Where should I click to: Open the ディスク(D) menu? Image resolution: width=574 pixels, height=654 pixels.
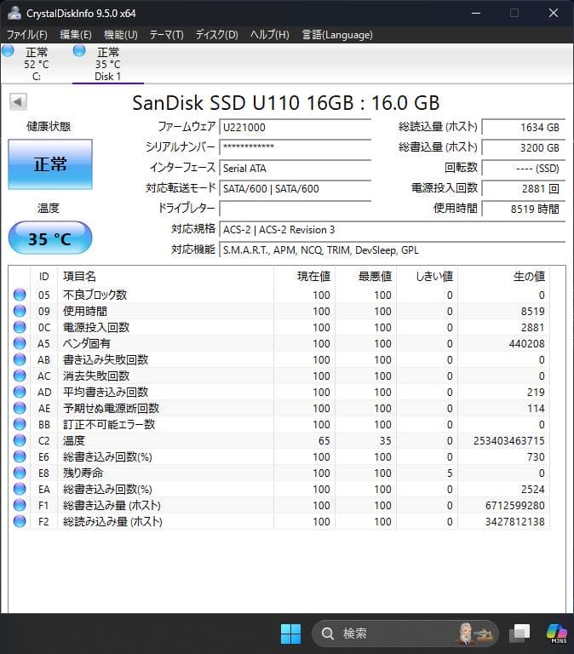(x=217, y=35)
